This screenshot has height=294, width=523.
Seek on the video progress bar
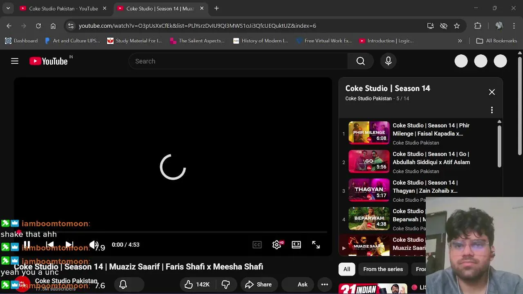(x=173, y=232)
